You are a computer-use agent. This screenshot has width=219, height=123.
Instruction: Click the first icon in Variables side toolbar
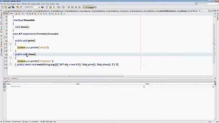4,84
